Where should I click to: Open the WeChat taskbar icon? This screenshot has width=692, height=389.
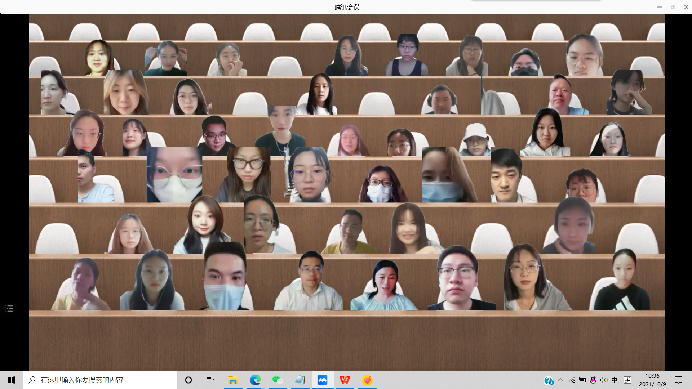point(278,380)
